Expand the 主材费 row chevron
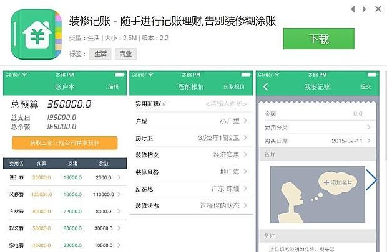Viewport: 387px width, 252px height. pyautogui.click(x=119, y=211)
